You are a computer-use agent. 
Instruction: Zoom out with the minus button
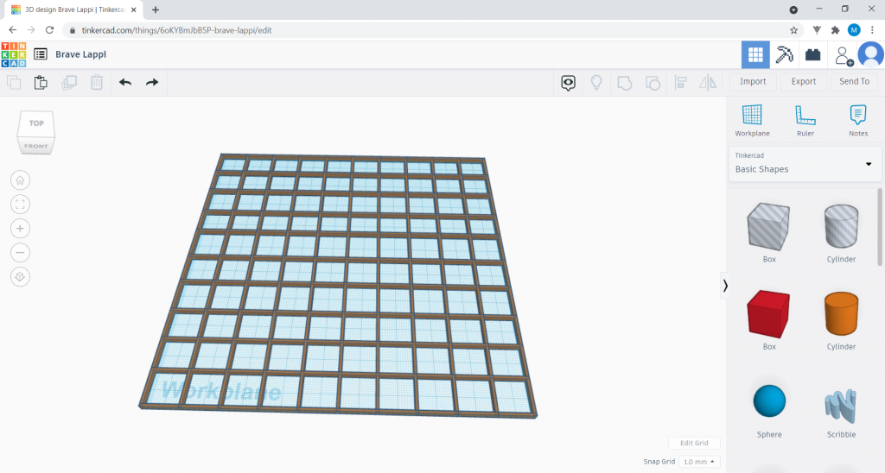[21, 253]
